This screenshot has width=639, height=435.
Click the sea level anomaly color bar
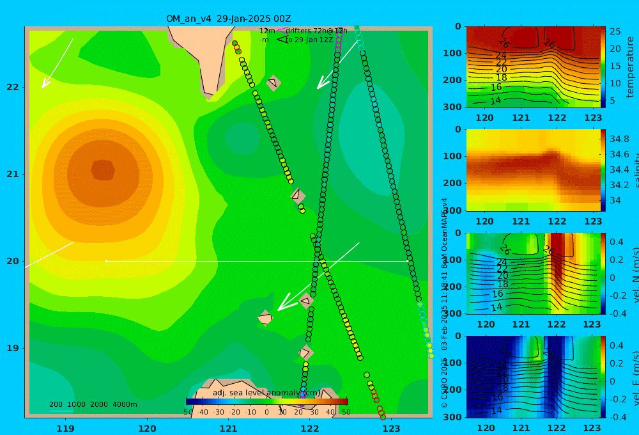[267, 402]
